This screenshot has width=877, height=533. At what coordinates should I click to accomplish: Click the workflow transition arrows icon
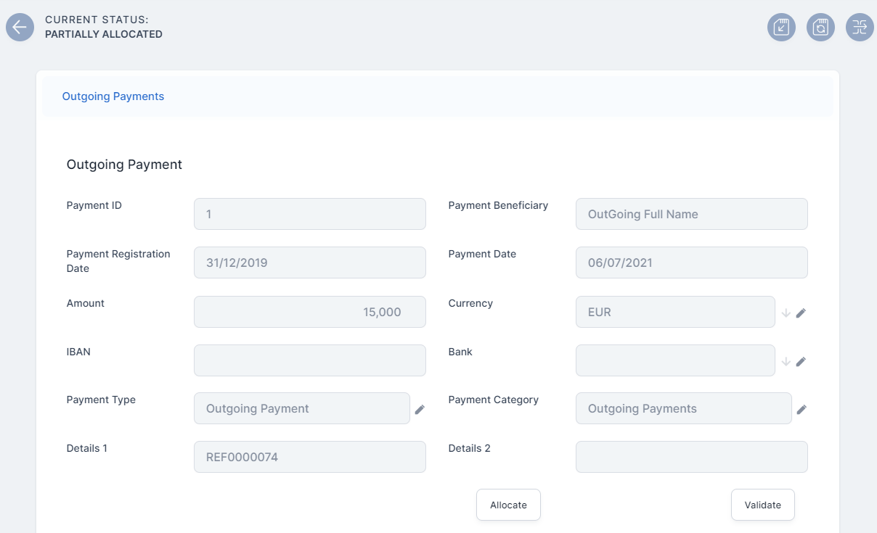pyautogui.click(x=860, y=28)
